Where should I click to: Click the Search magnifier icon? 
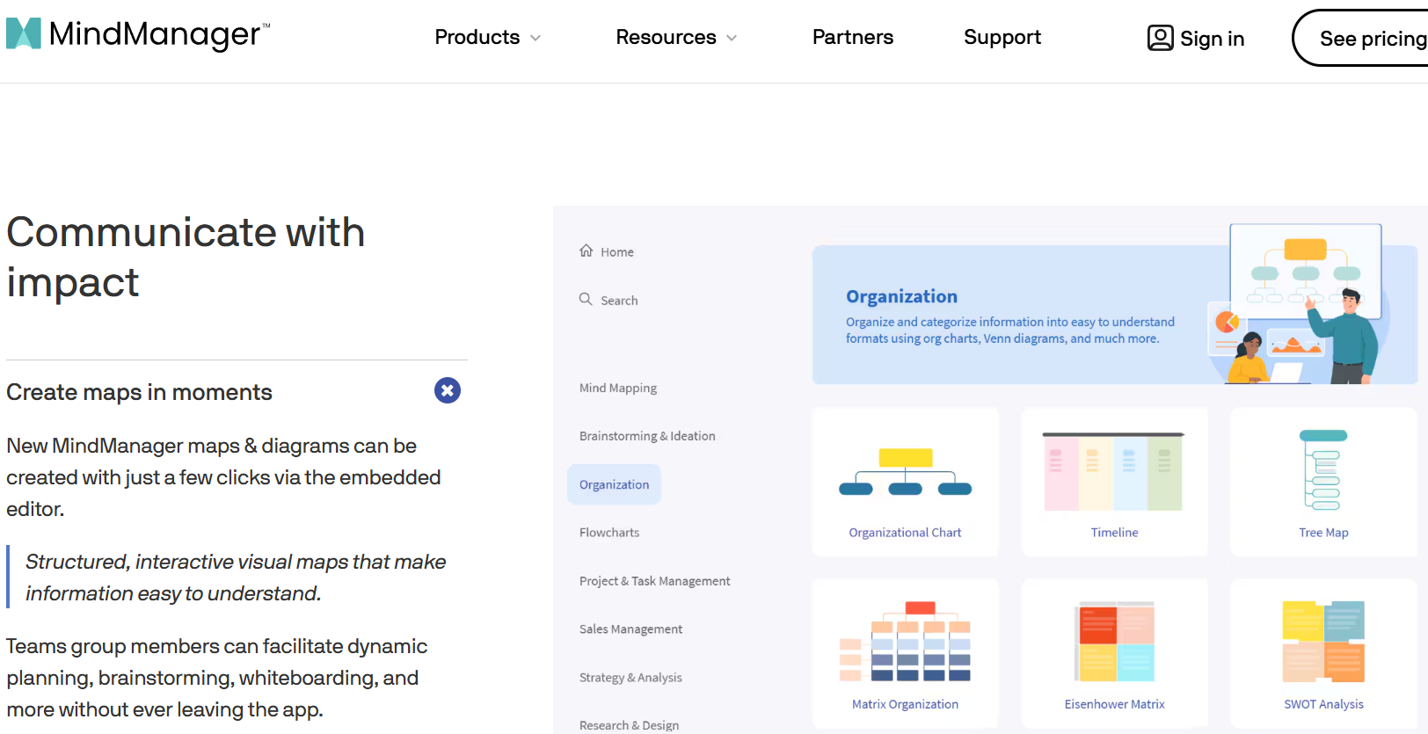click(586, 299)
